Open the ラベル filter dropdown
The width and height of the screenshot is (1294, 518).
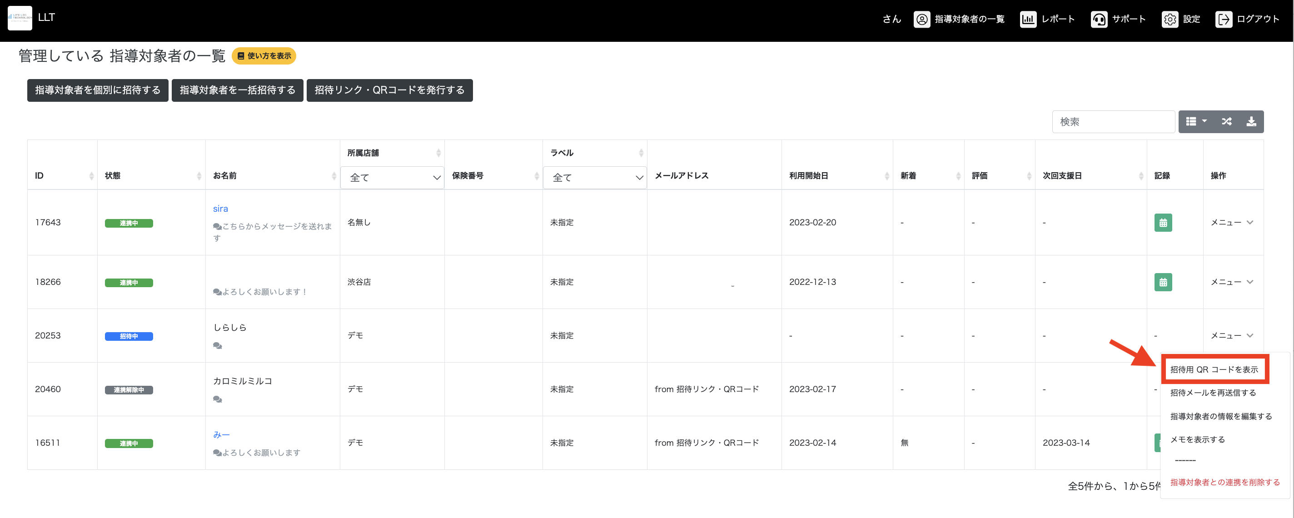pos(595,177)
